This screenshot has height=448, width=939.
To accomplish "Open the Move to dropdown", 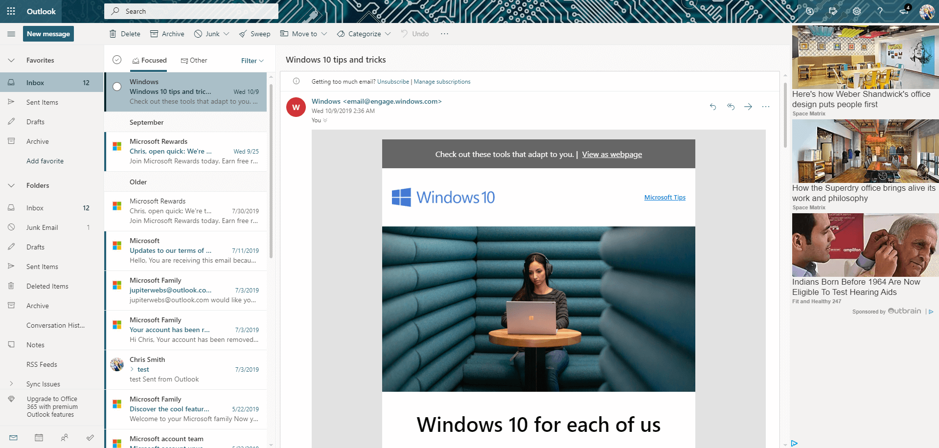I will [x=303, y=34].
